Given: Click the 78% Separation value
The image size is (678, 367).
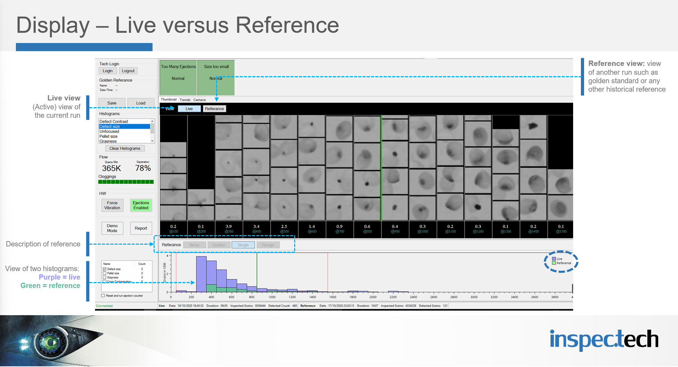Looking at the screenshot, I should click(143, 168).
